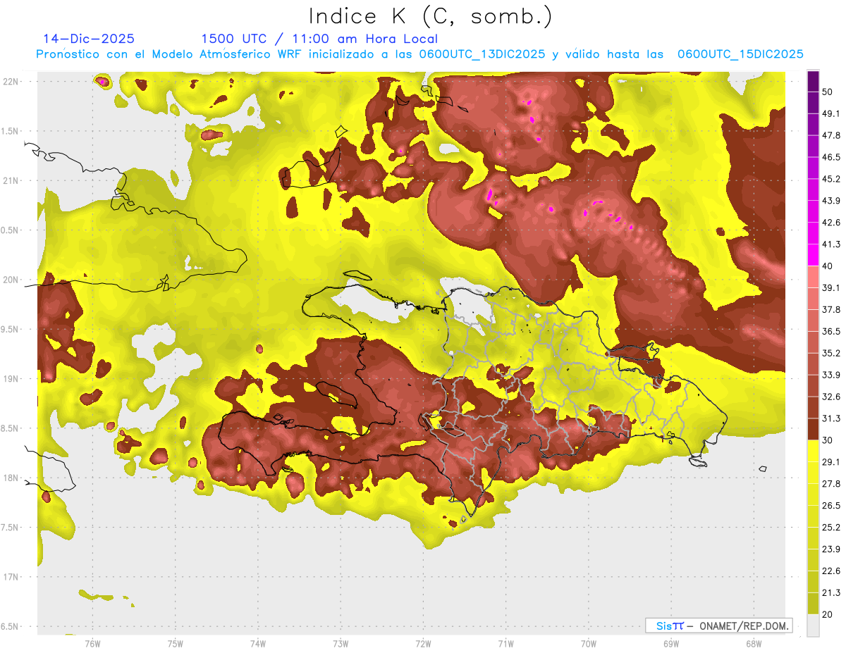
Task: Click the colorbar value "33.9"
Action: [x=831, y=375]
